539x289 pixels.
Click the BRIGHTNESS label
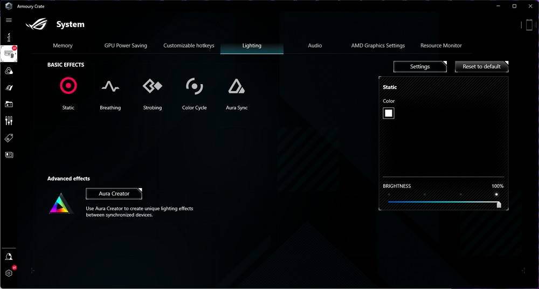(397, 186)
